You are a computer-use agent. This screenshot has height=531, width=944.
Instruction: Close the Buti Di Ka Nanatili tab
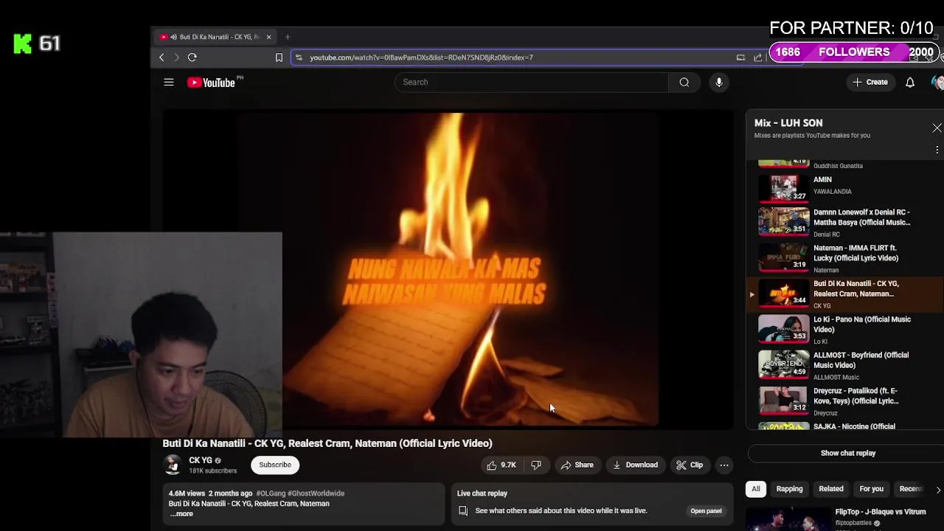268,37
